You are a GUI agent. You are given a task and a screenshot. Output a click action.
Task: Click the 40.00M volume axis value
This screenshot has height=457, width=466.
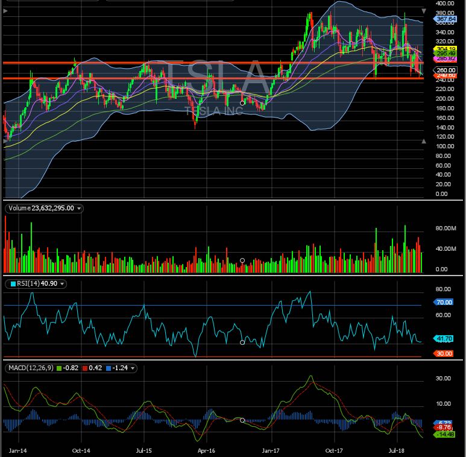click(x=446, y=249)
